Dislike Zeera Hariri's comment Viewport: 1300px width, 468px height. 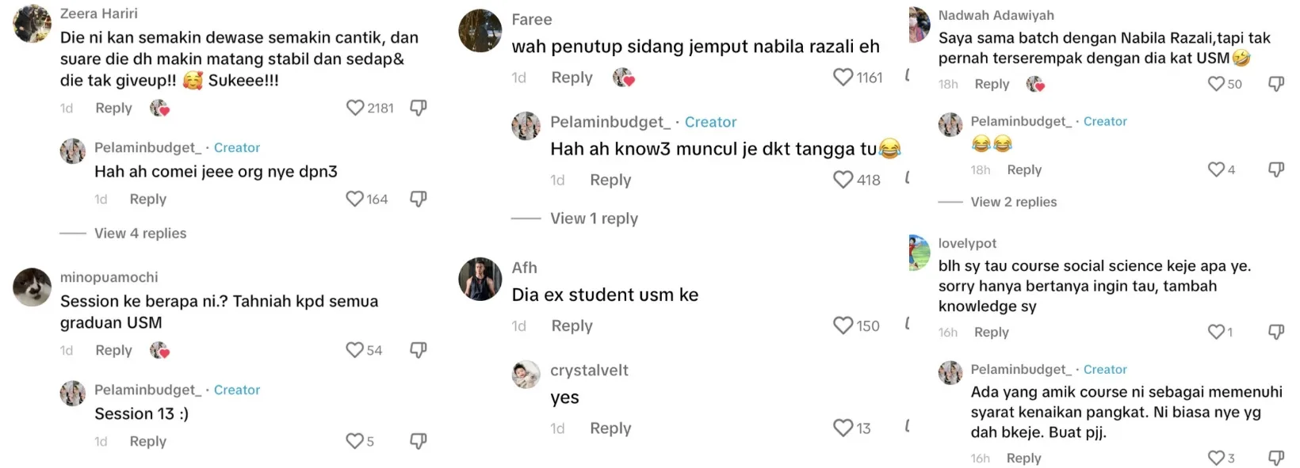coord(419,108)
